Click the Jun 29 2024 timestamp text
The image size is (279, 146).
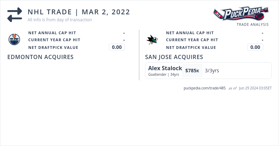click(x=255, y=88)
